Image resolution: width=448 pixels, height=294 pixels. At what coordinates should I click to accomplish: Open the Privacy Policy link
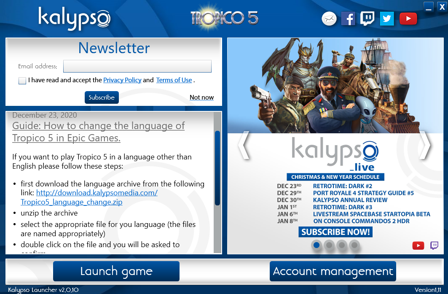pos(122,80)
